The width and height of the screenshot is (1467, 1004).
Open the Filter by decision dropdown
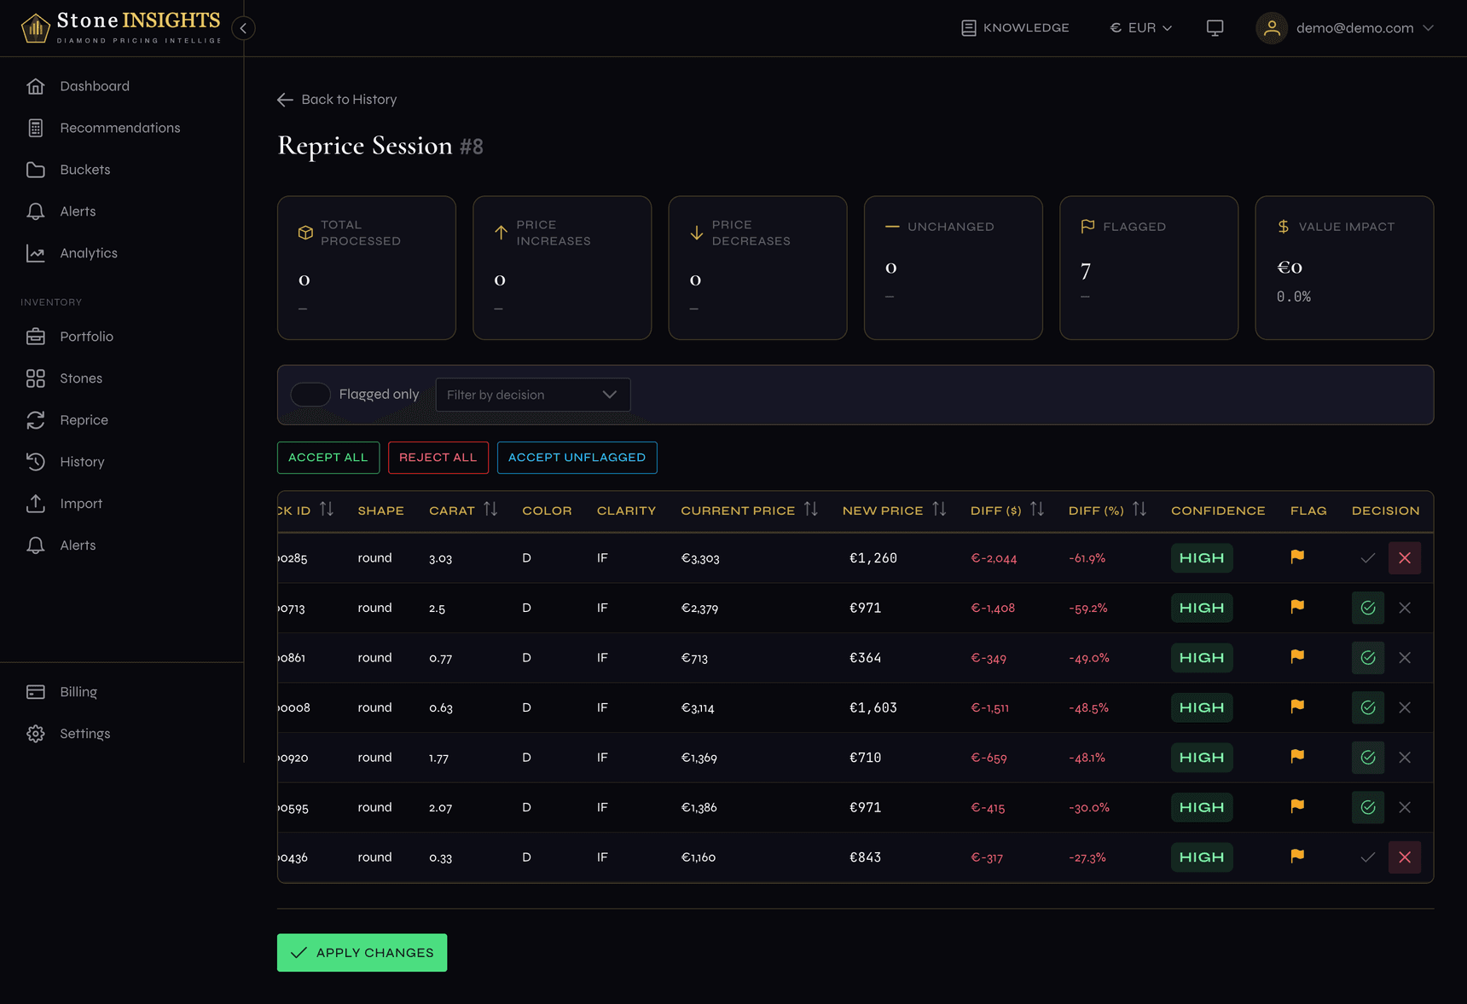[x=532, y=395]
